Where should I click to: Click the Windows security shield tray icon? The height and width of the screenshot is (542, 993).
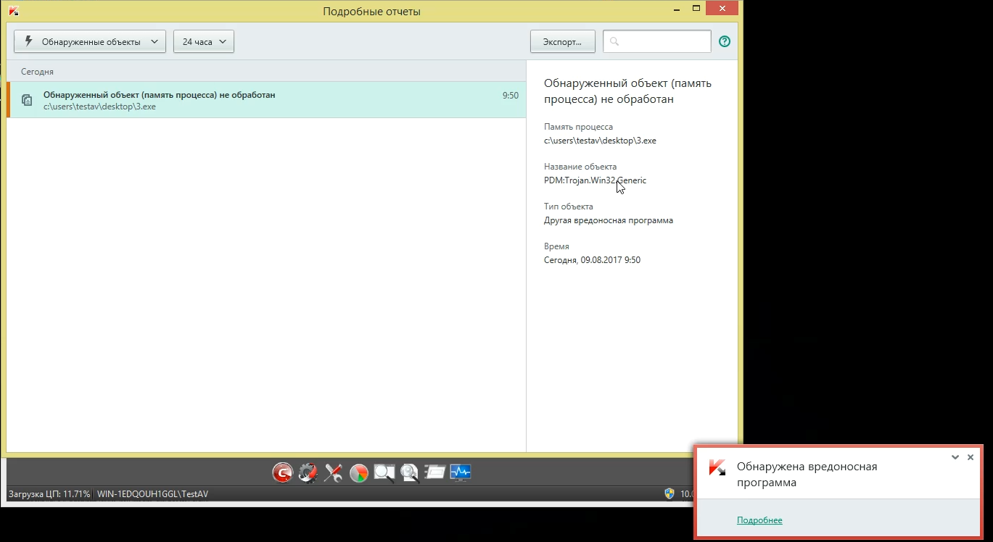click(669, 493)
